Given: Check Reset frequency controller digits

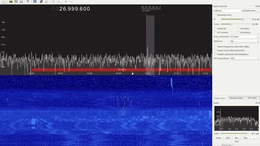Looking at the screenshot, I should [215, 47].
